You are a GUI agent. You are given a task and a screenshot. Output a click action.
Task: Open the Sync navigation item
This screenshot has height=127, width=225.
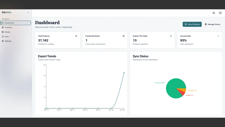16,36
